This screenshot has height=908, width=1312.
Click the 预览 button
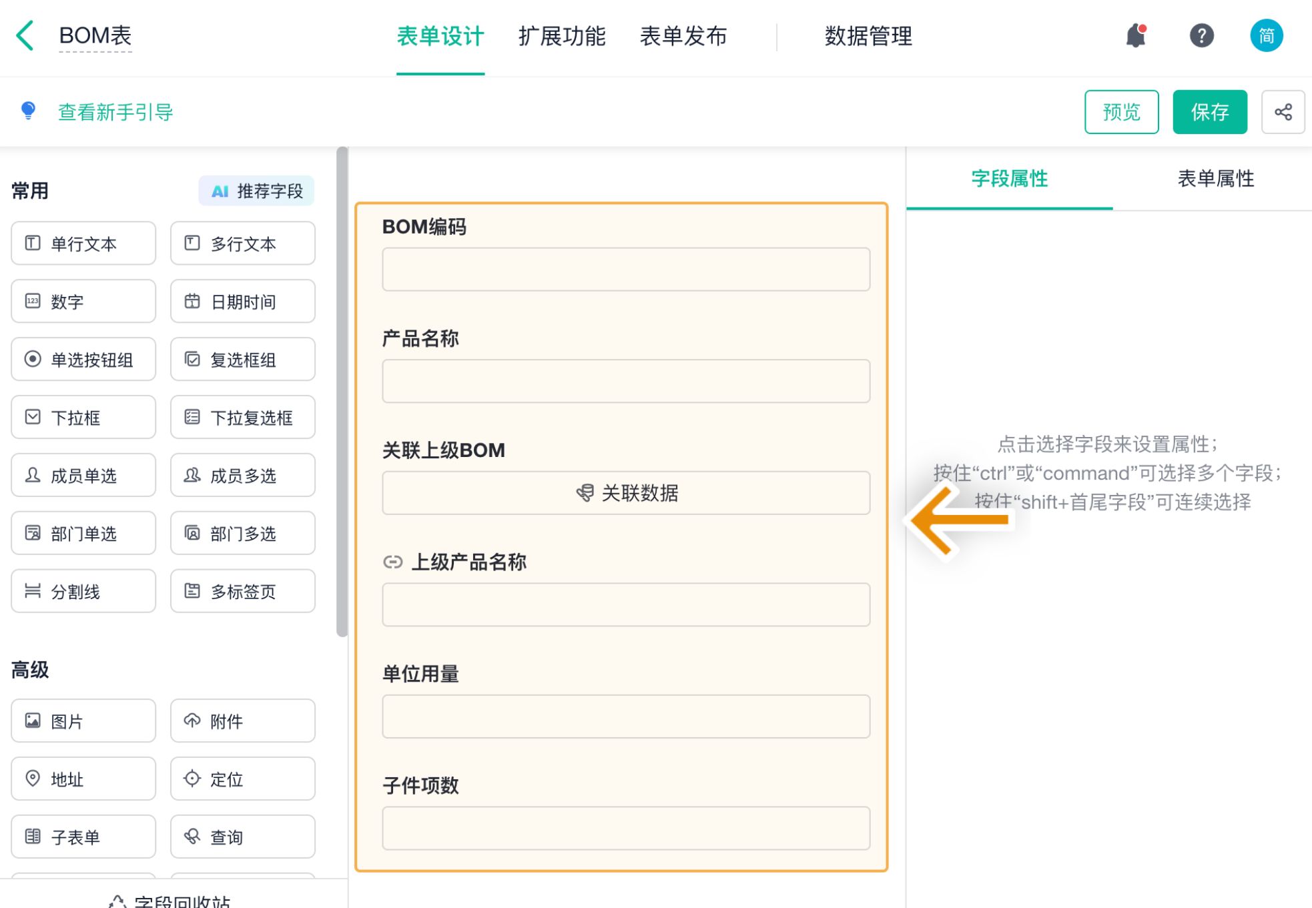tap(1121, 112)
